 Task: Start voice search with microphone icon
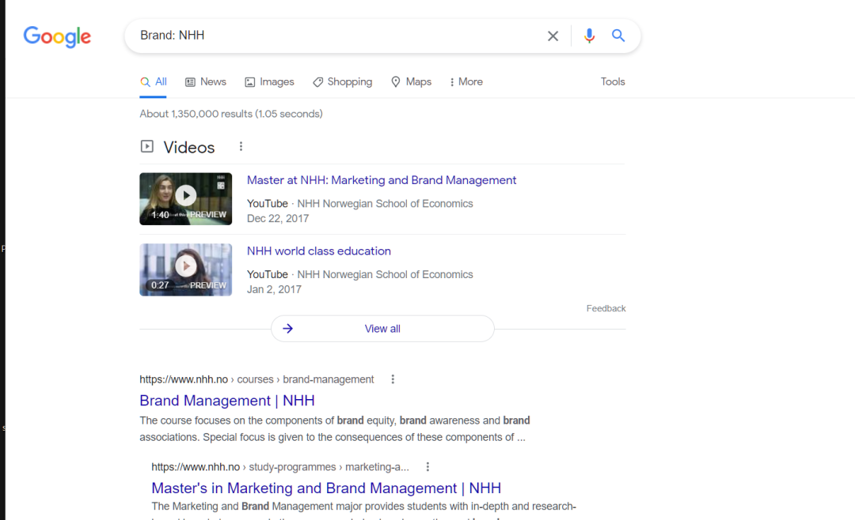[589, 36]
